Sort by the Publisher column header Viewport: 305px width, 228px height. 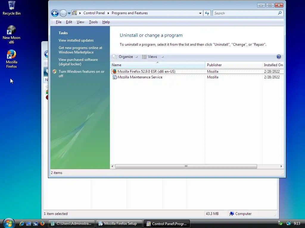[x=234, y=65]
